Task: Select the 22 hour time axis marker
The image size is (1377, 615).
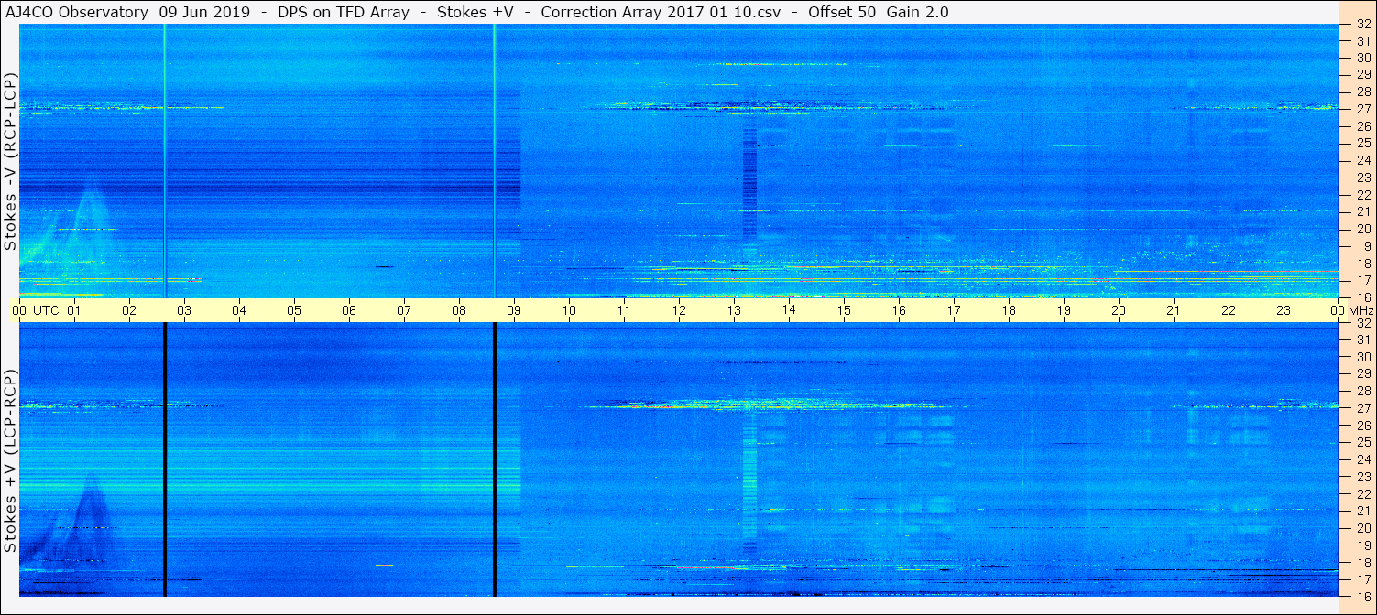Action: click(1229, 310)
